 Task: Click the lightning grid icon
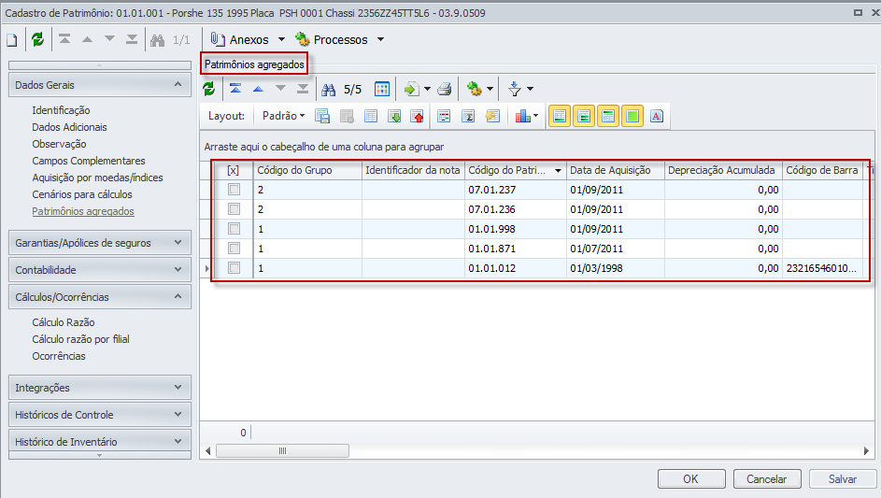coord(492,116)
